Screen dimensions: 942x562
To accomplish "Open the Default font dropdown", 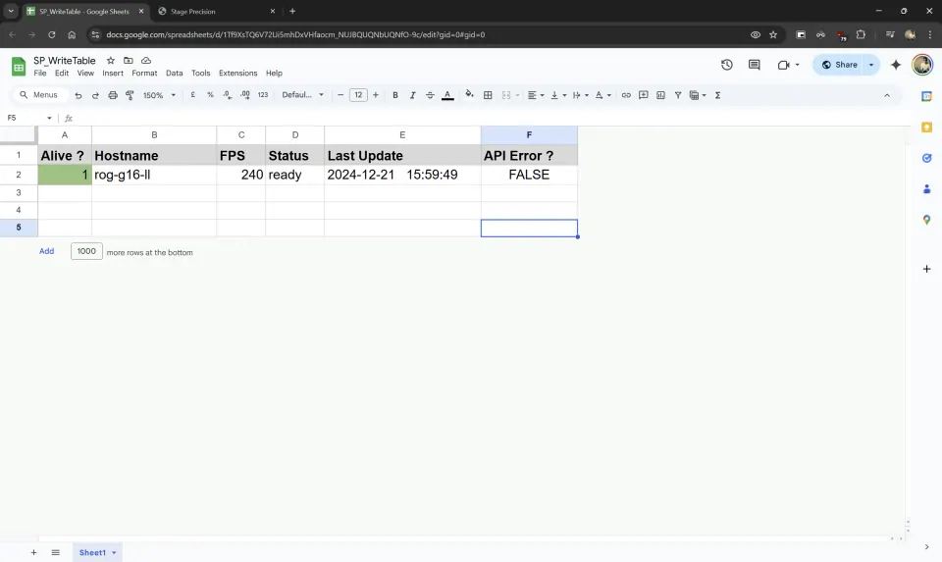I will point(303,95).
